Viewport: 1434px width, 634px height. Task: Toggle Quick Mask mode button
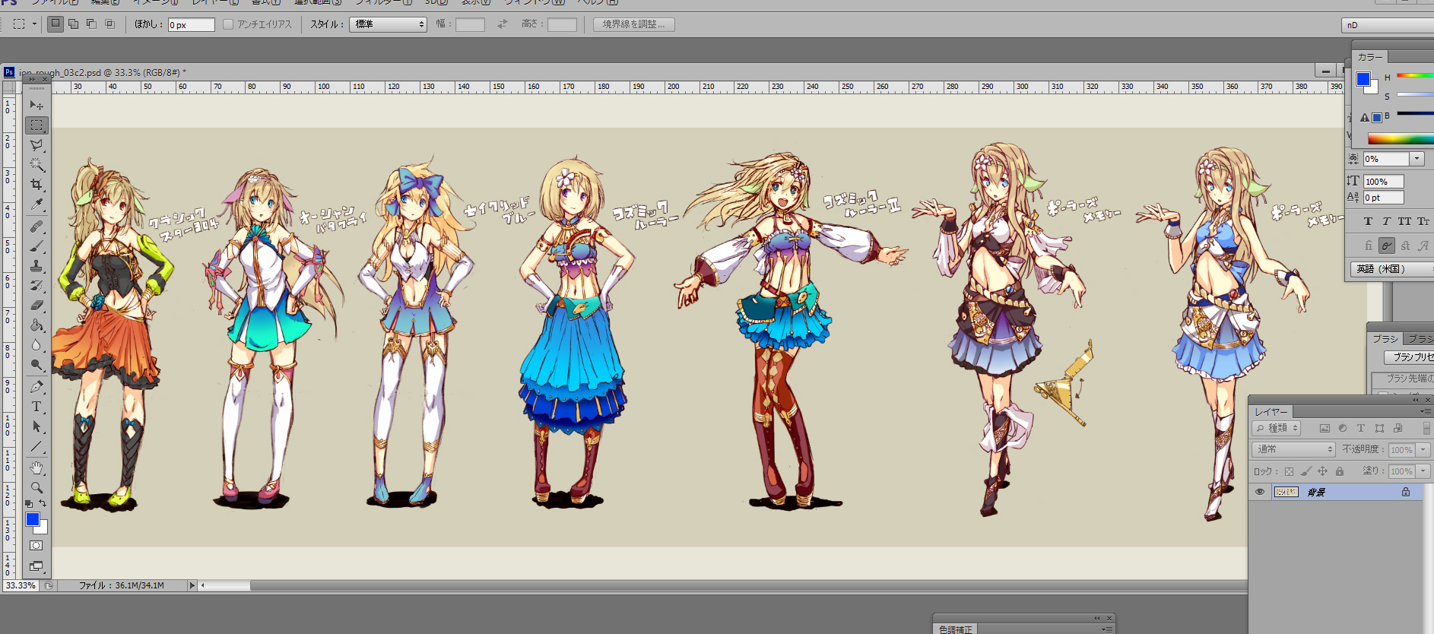coord(36,546)
